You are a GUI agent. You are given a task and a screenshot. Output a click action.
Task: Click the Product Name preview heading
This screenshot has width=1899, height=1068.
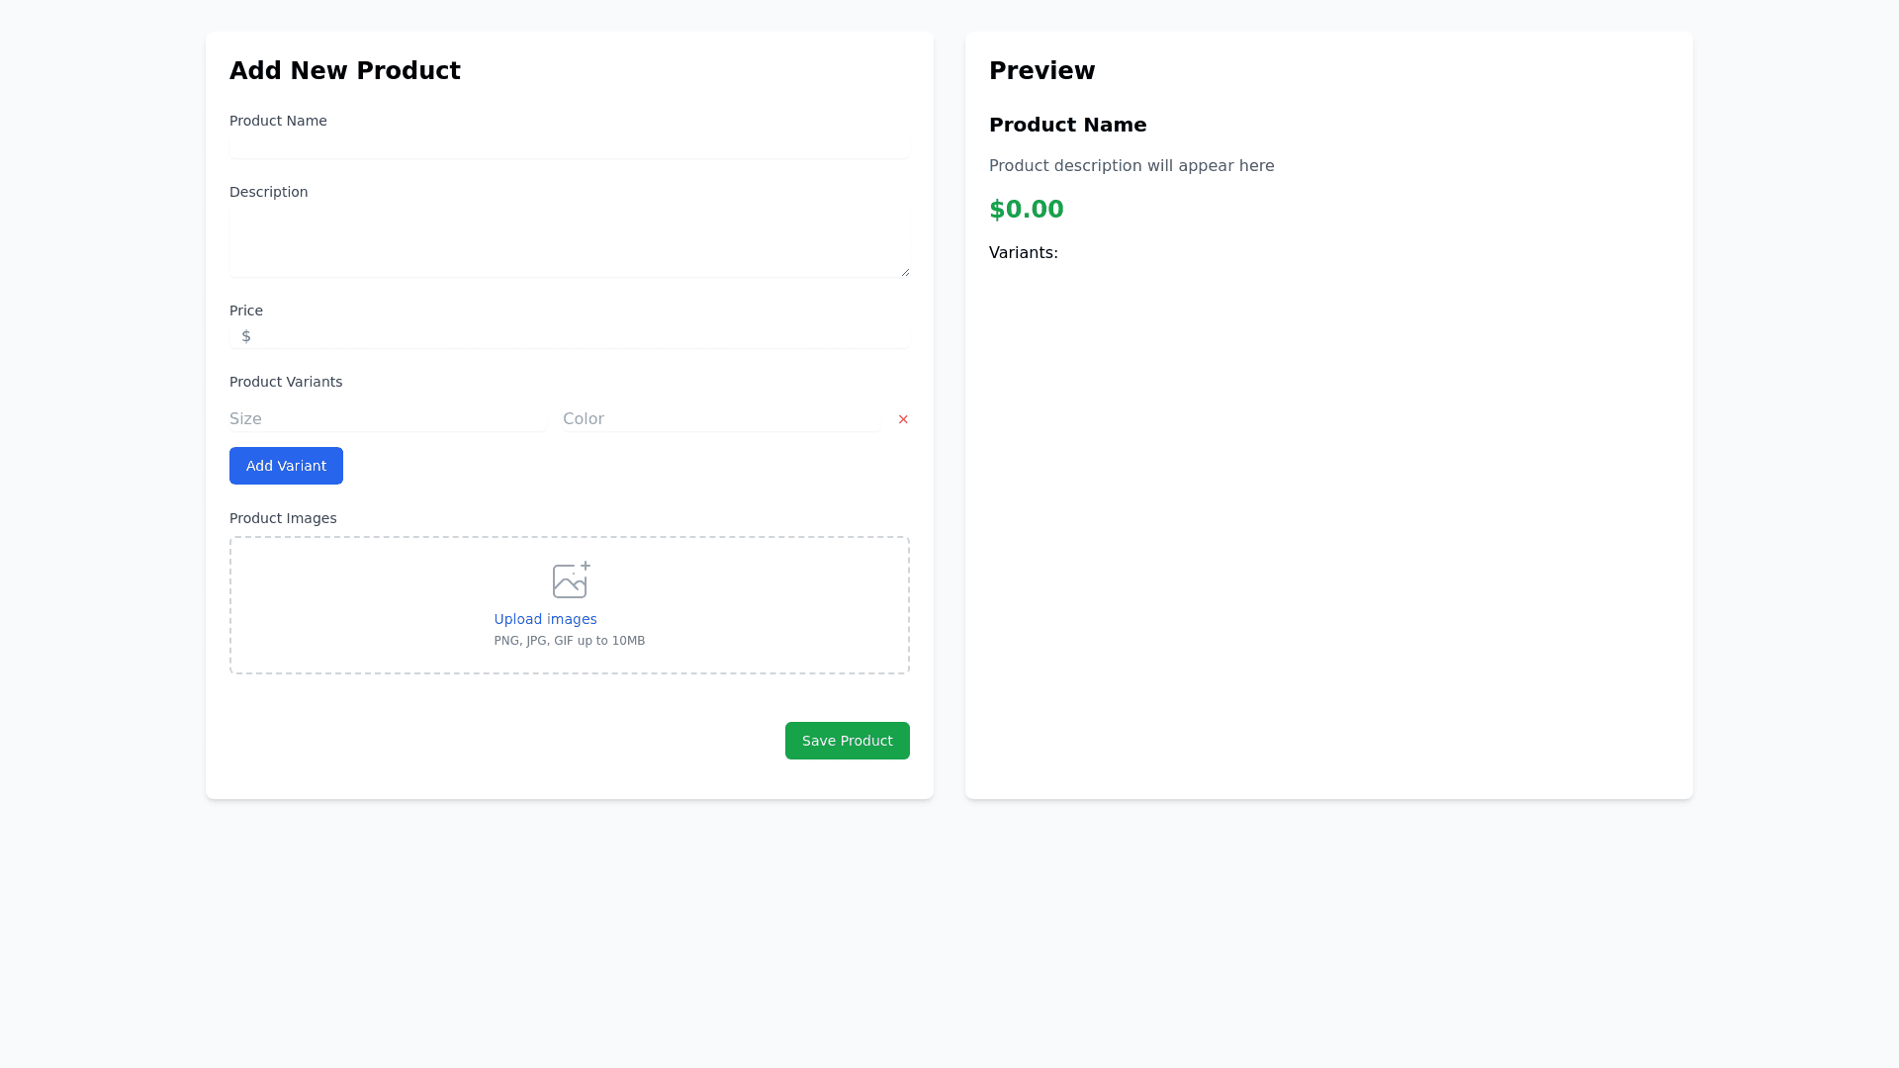tap(1068, 125)
